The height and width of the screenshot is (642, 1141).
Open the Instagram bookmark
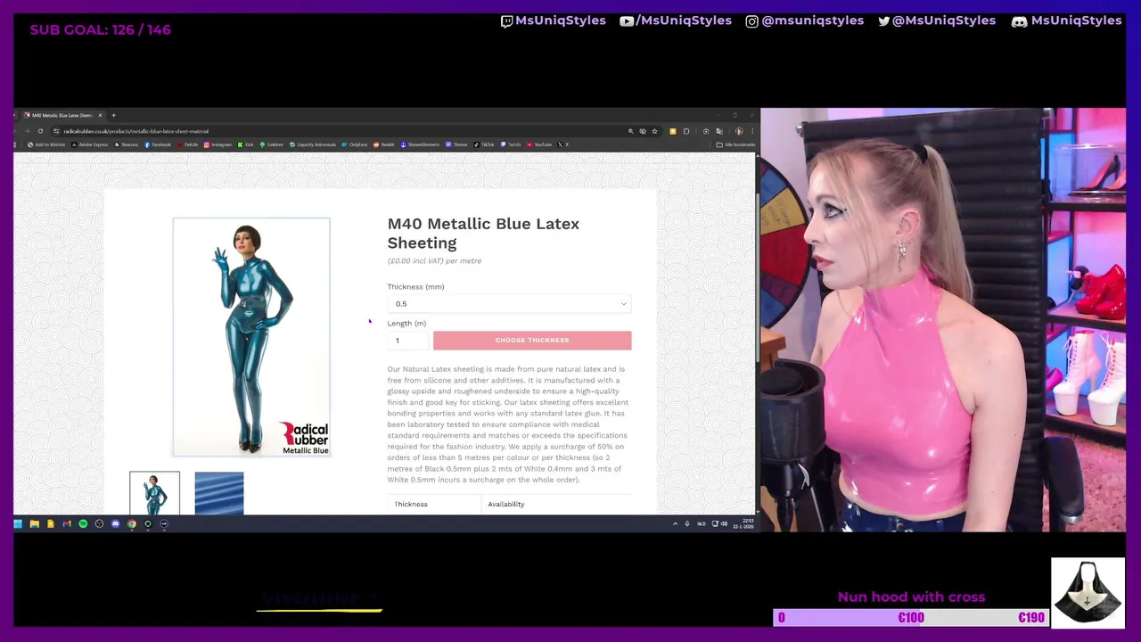pyautogui.click(x=218, y=144)
